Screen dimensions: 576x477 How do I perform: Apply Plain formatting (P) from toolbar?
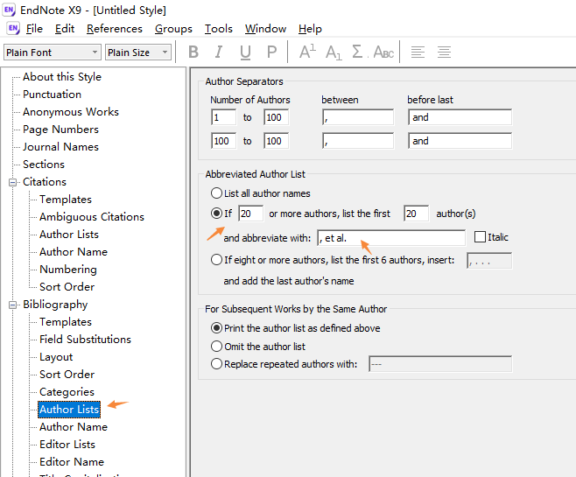[x=271, y=53]
